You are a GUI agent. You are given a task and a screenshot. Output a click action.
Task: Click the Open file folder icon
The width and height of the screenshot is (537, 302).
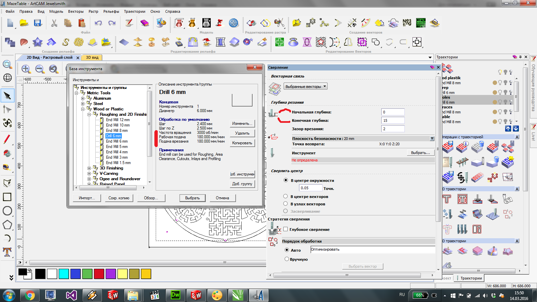24,23
